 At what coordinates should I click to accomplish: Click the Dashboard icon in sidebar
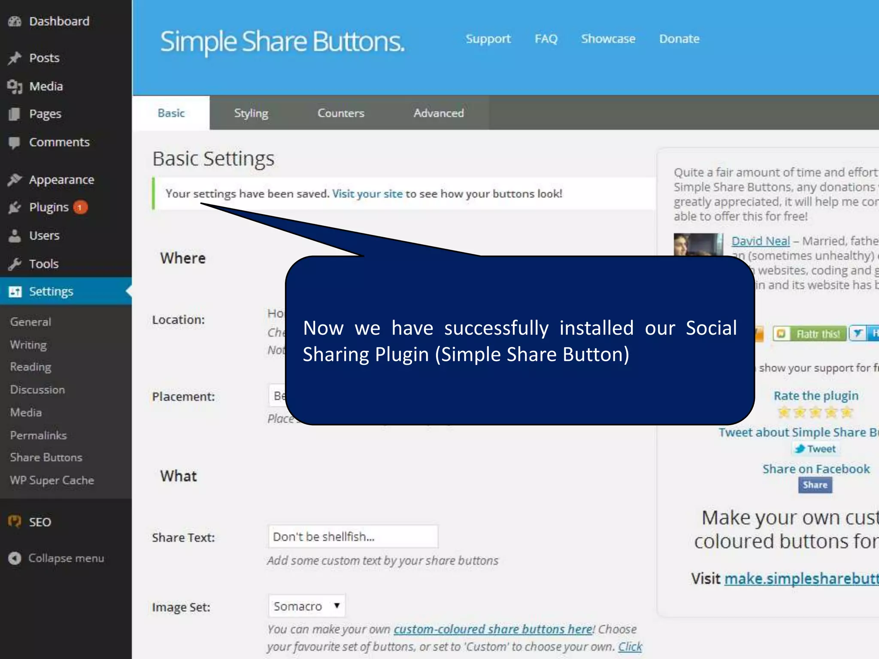[x=15, y=21]
